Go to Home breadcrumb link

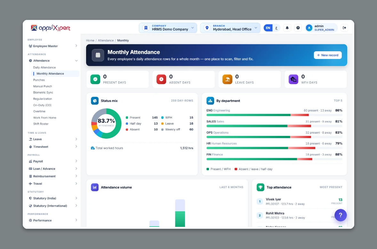(90, 40)
